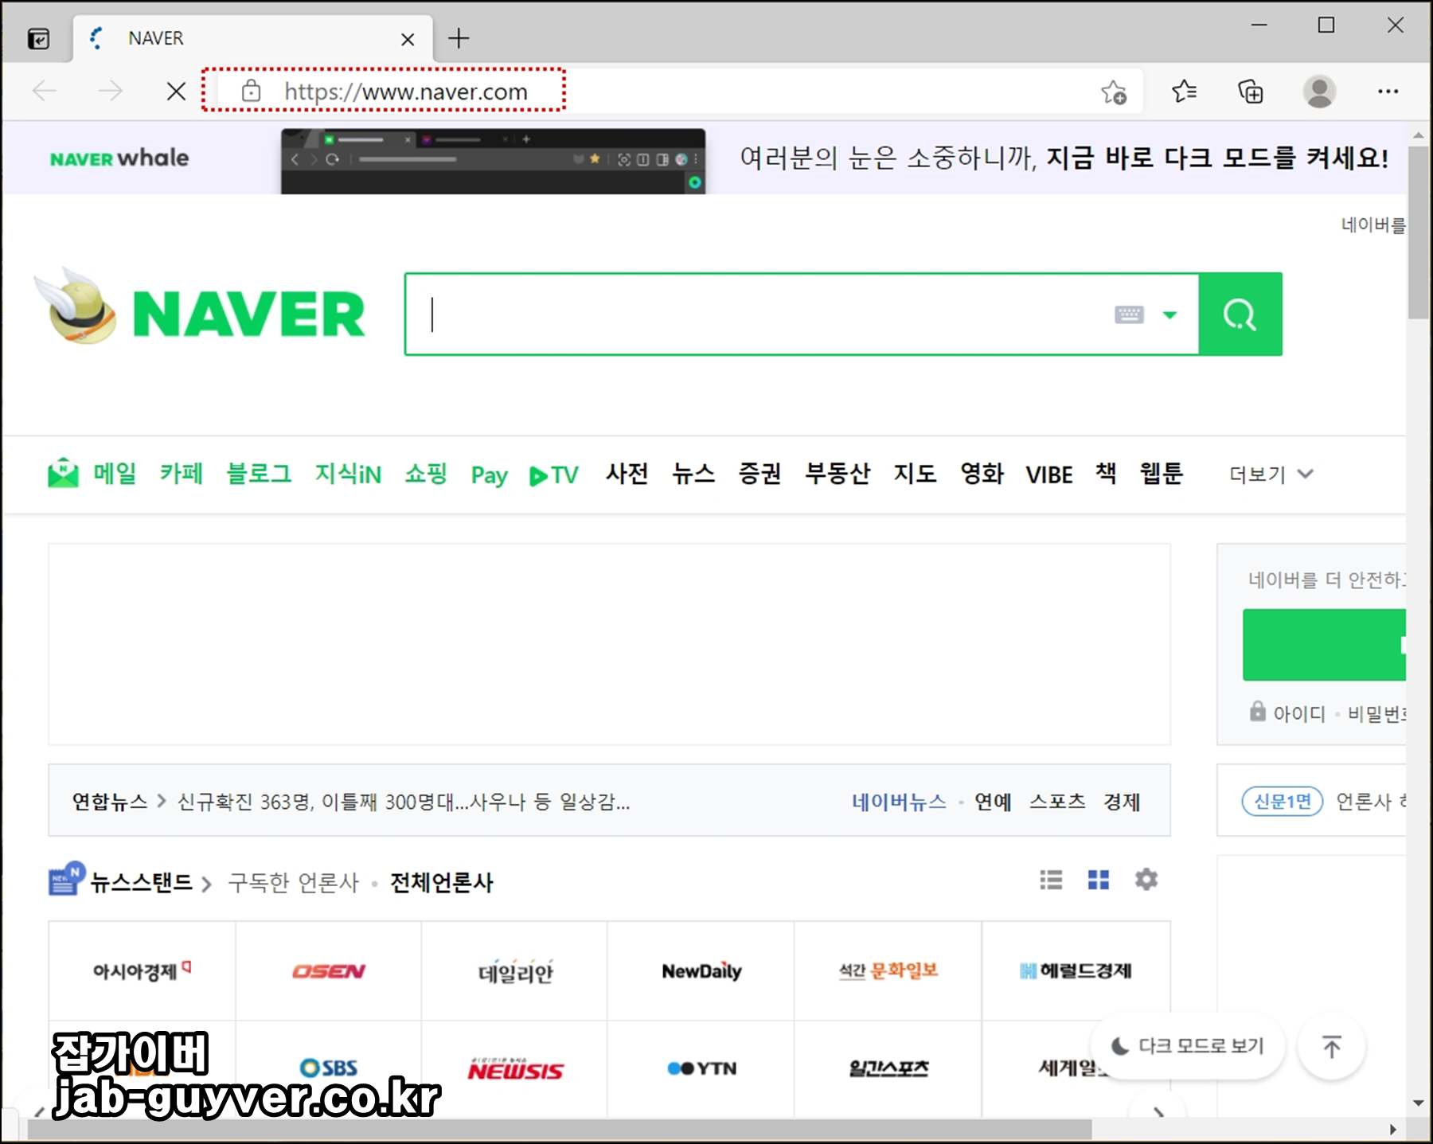This screenshot has height=1144, width=1433.
Task: Switch to the 전체언론사 tab
Action: 442,882
